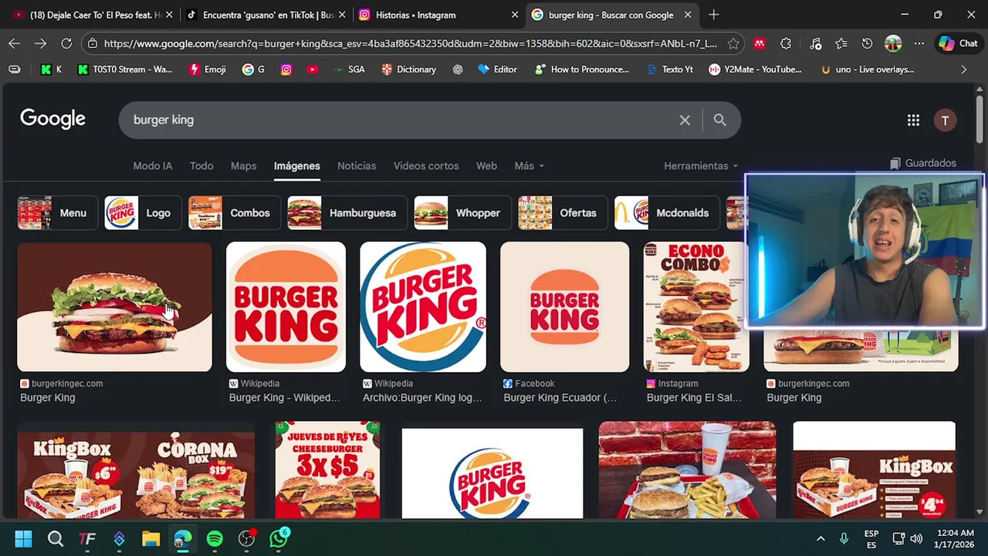Screen dimensions: 988x556
Task: Expand the Más dropdown
Action: click(x=530, y=166)
